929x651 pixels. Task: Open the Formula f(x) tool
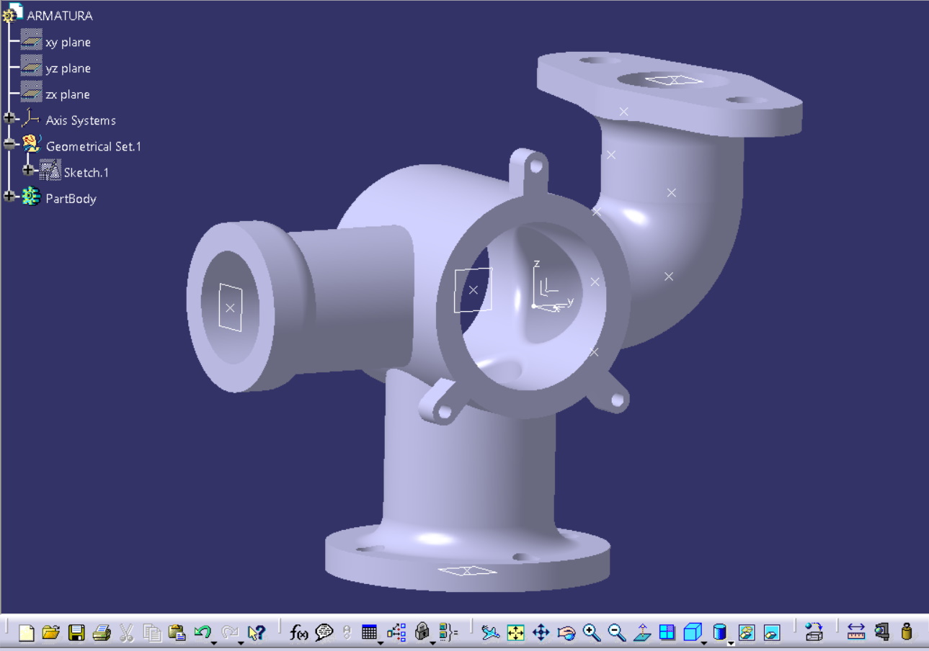(x=298, y=632)
